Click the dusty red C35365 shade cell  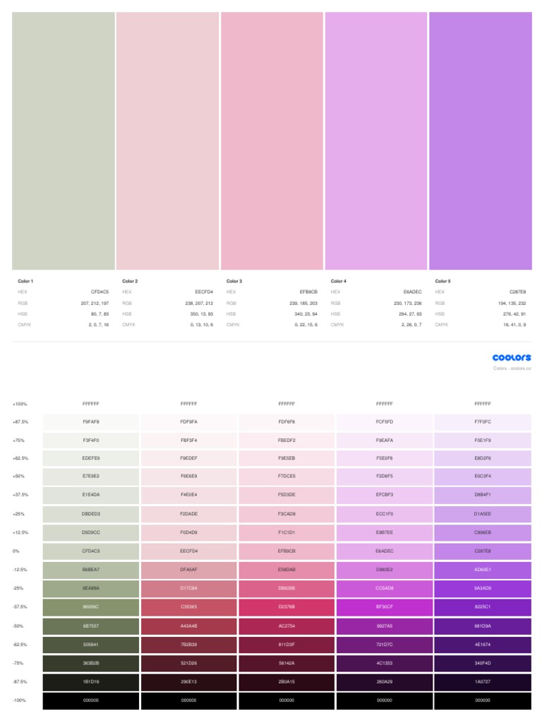point(188,607)
